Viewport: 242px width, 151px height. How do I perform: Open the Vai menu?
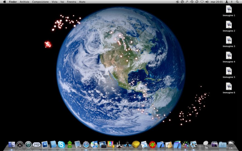pyautogui.click(x=62, y=2)
